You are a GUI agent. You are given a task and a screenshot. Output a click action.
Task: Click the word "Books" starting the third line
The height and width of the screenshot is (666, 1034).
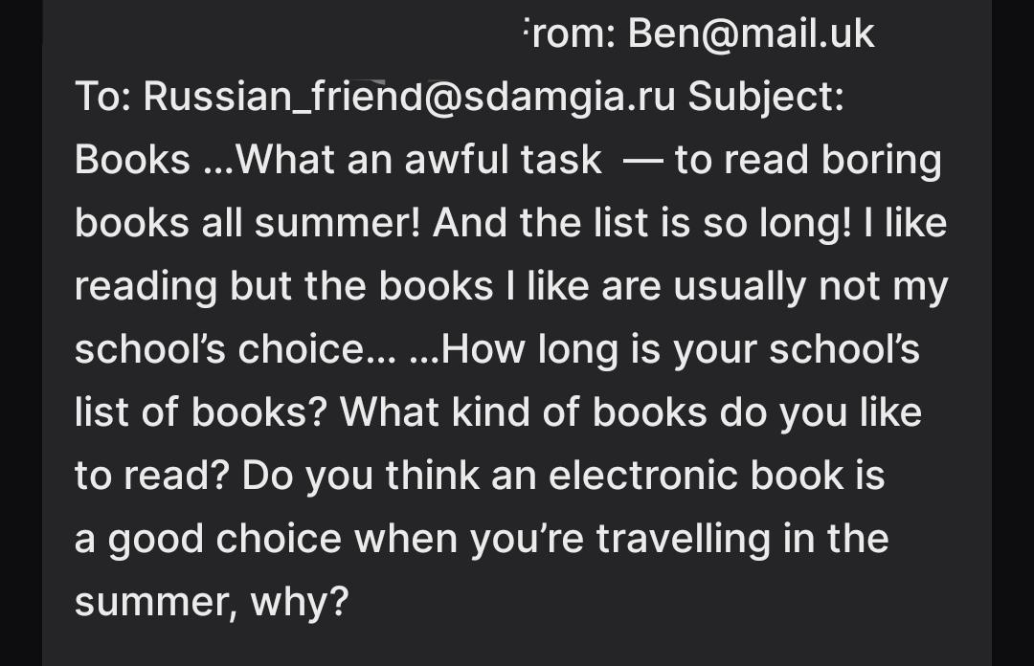point(132,160)
